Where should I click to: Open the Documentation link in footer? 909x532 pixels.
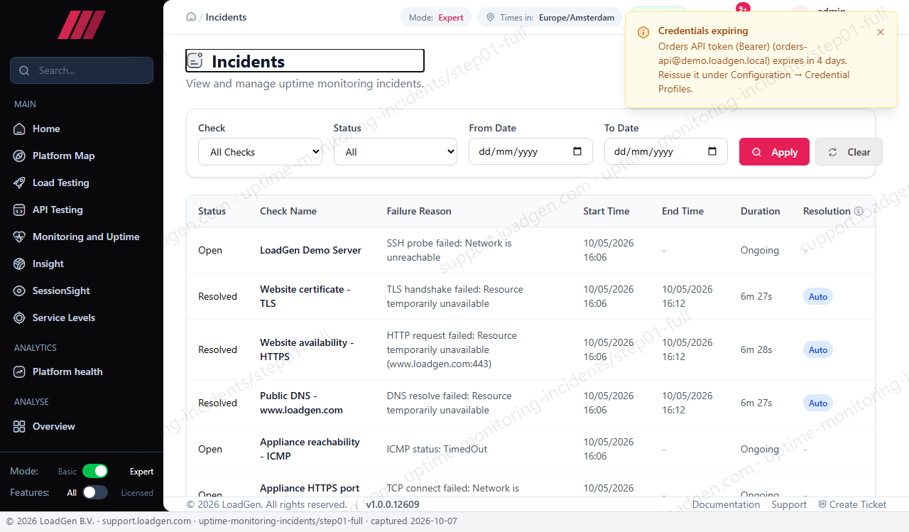click(x=726, y=504)
